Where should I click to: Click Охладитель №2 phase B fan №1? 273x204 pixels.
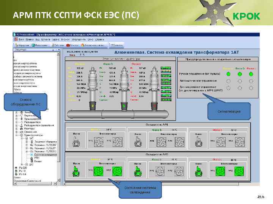point(160,172)
